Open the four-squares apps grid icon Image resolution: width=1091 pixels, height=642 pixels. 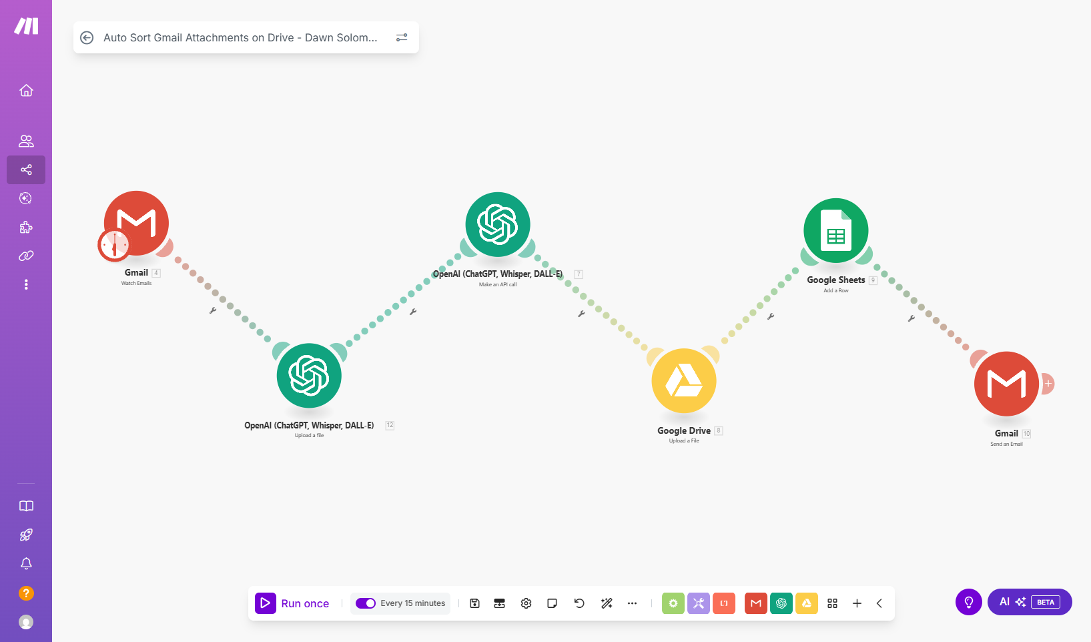tap(832, 603)
